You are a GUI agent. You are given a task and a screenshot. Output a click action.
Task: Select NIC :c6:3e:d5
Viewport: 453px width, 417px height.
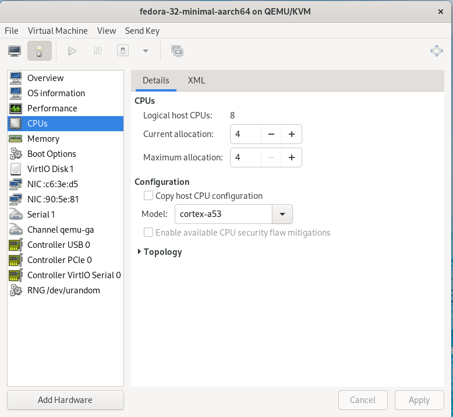pyautogui.click(x=66, y=184)
